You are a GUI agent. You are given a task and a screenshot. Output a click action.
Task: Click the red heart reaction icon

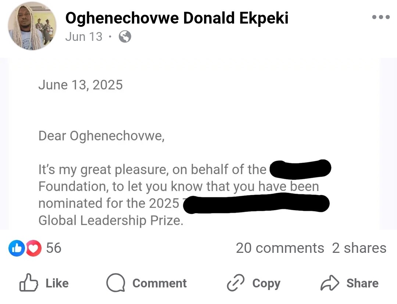(34, 248)
